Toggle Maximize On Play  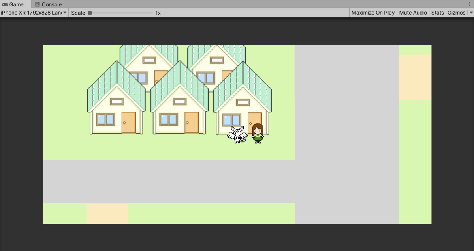pos(373,13)
